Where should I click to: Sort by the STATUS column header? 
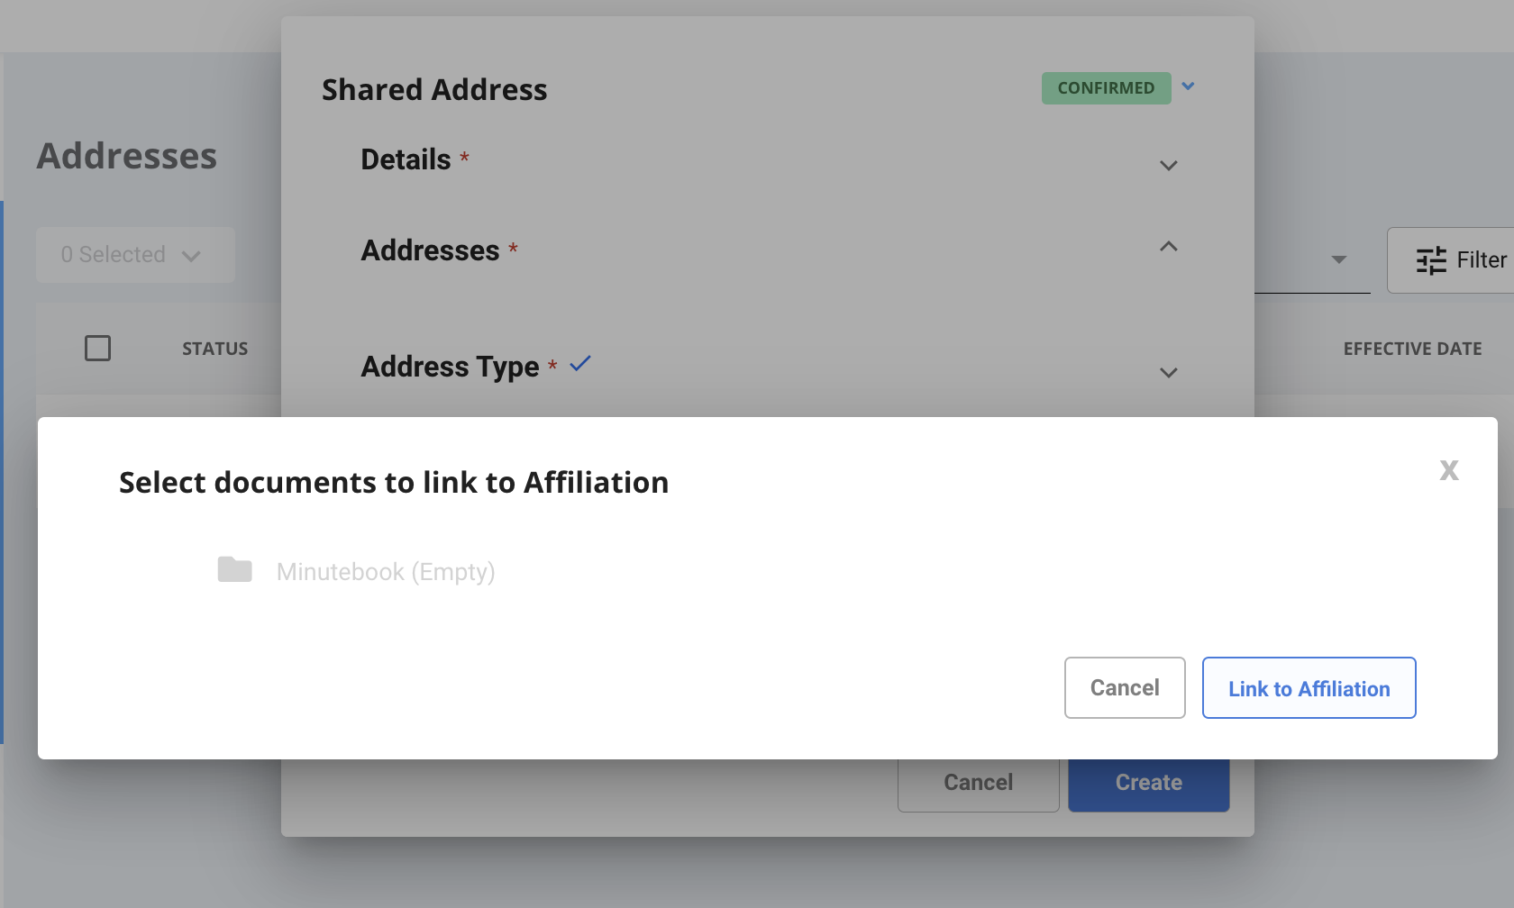click(214, 348)
